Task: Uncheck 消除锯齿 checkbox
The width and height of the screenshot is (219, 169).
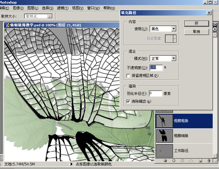Action: [128, 101]
